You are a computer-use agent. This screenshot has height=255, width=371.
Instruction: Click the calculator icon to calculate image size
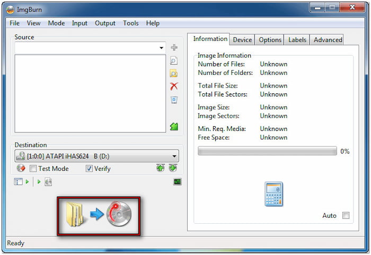click(274, 194)
